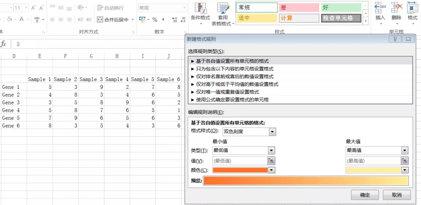Toggle 自动换行 wrap text
421x205 pixels.
pyautogui.click(x=110, y=8)
